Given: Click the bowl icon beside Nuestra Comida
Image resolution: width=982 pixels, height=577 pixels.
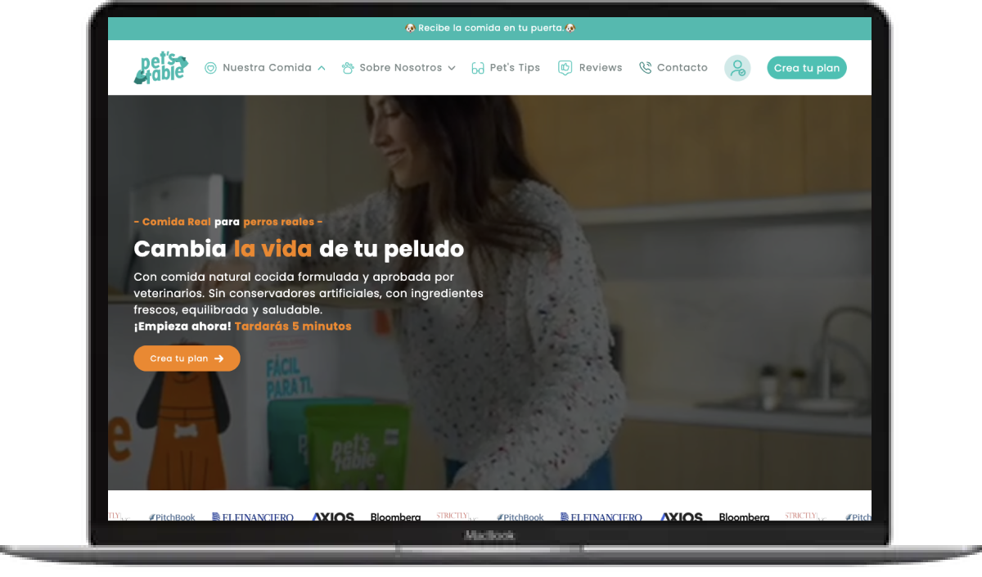Looking at the screenshot, I should point(210,68).
